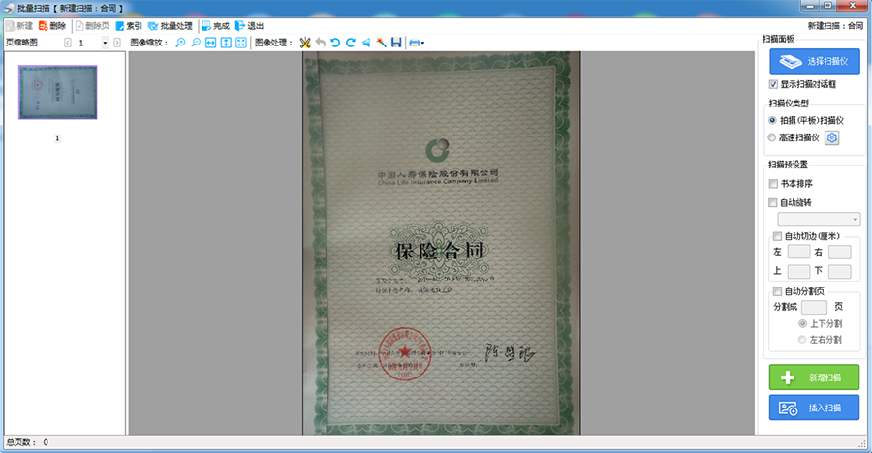Click the 新建 toolbar button
This screenshot has width=872, height=453.
tap(19, 26)
